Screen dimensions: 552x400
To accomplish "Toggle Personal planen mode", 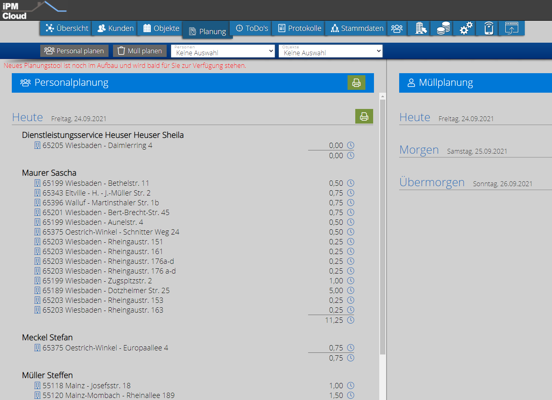I will pyautogui.click(x=74, y=50).
